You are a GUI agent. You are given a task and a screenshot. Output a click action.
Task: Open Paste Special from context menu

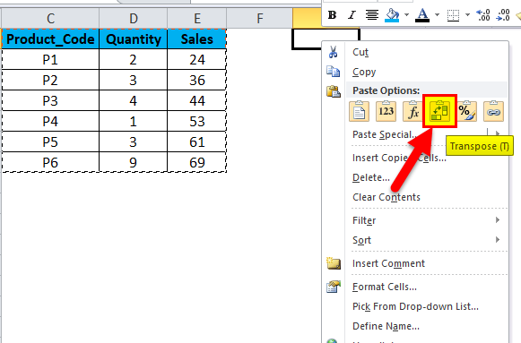(385, 134)
